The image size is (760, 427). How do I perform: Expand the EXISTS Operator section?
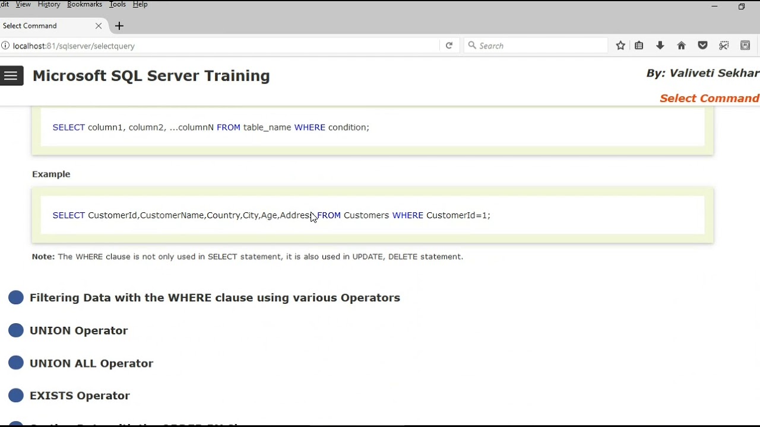[x=80, y=396]
